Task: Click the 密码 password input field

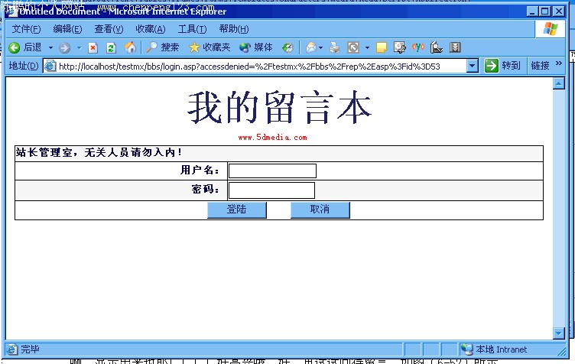Action: point(271,190)
